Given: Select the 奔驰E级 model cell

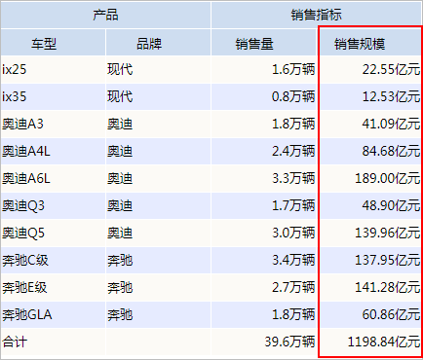Looking at the screenshot, I should tap(53, 287).
